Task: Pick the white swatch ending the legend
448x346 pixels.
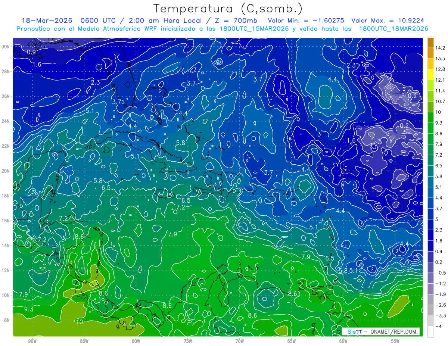Action: coord(430,331)
